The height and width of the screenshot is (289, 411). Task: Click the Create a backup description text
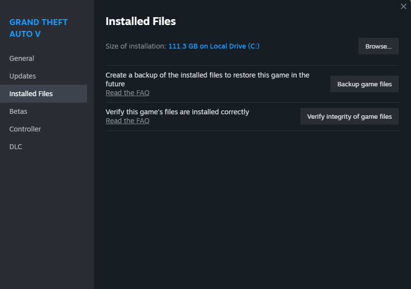[x=207, y=79]
